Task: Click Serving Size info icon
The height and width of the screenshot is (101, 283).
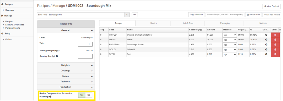Action: (x=57, y=56)
